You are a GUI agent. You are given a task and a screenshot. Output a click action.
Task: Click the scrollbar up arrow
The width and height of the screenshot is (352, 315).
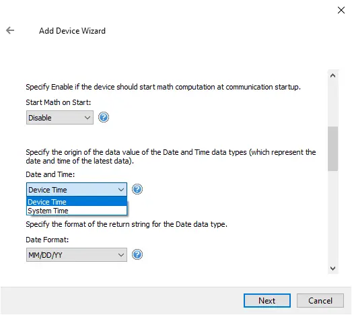[x=332, y=75]
